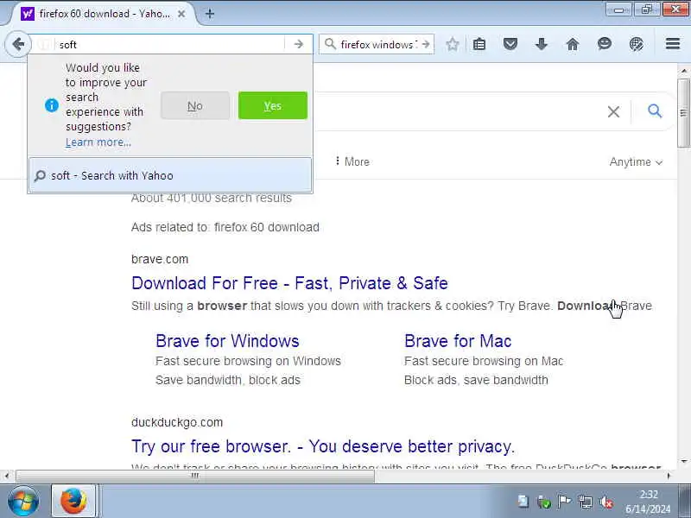This screenshot has height=518, width=691.
Task: Open Try our free browser DuckDuckGo link
Action: (323, 446)
